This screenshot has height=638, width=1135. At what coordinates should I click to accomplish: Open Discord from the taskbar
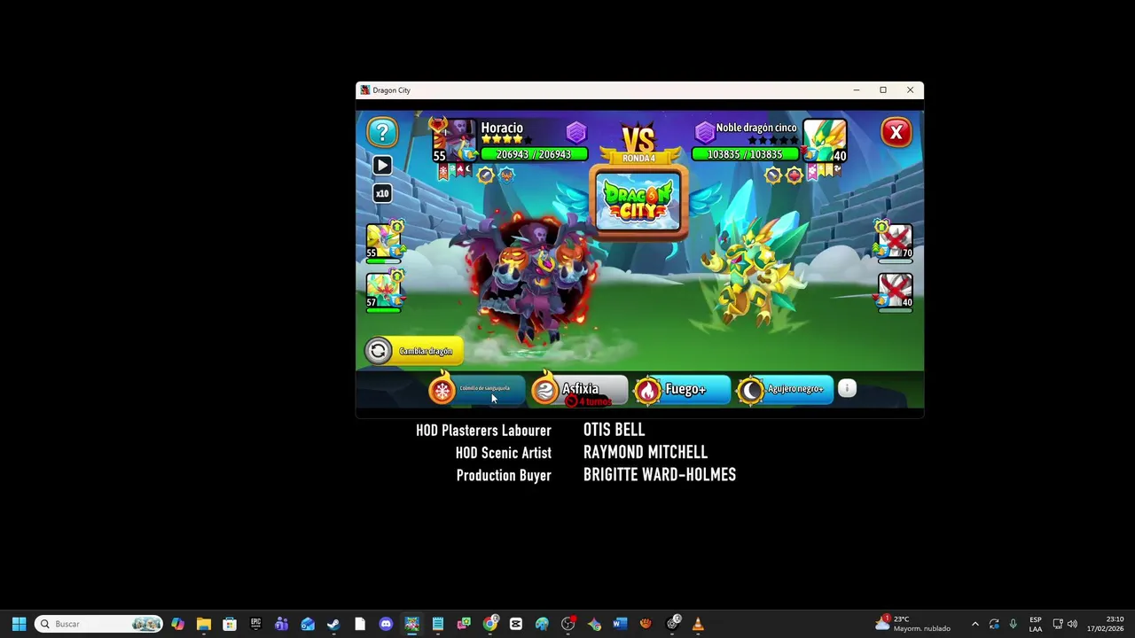pos(386,624)
